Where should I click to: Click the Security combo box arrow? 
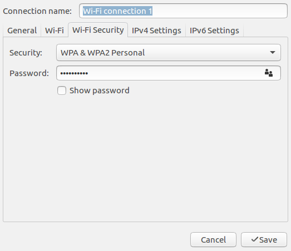pyautogui.click(x=273, y=53)
